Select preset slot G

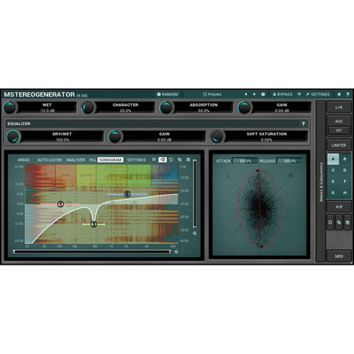[x=333, y=193]
